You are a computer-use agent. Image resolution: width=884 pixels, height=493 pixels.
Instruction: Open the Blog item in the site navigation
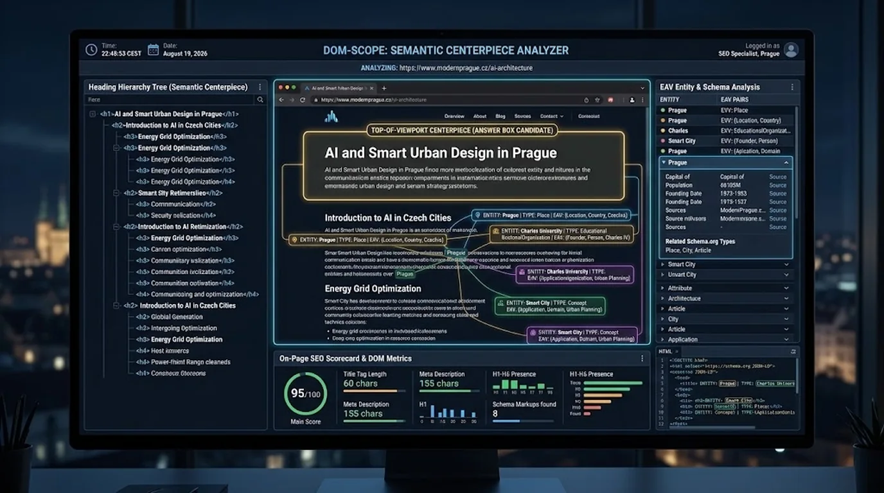pyautogui.click(x=500, y=116)
